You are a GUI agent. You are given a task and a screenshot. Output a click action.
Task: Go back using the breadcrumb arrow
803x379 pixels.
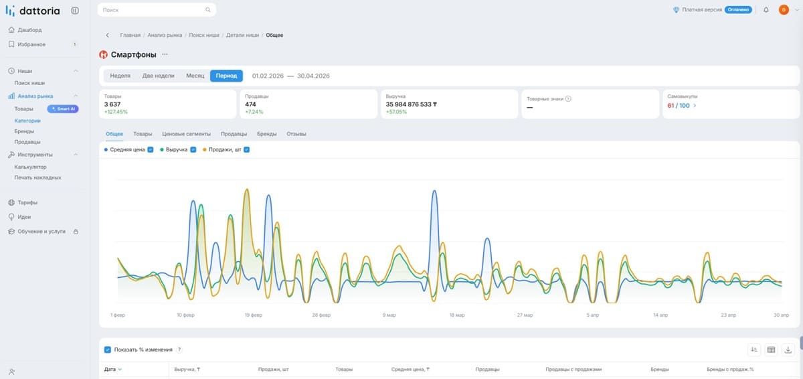108,35
